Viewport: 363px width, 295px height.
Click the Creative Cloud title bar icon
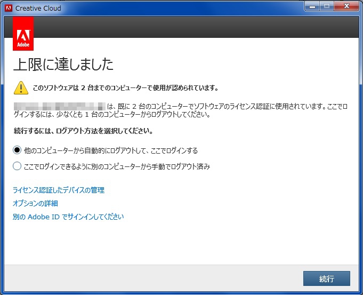point(9,8)
